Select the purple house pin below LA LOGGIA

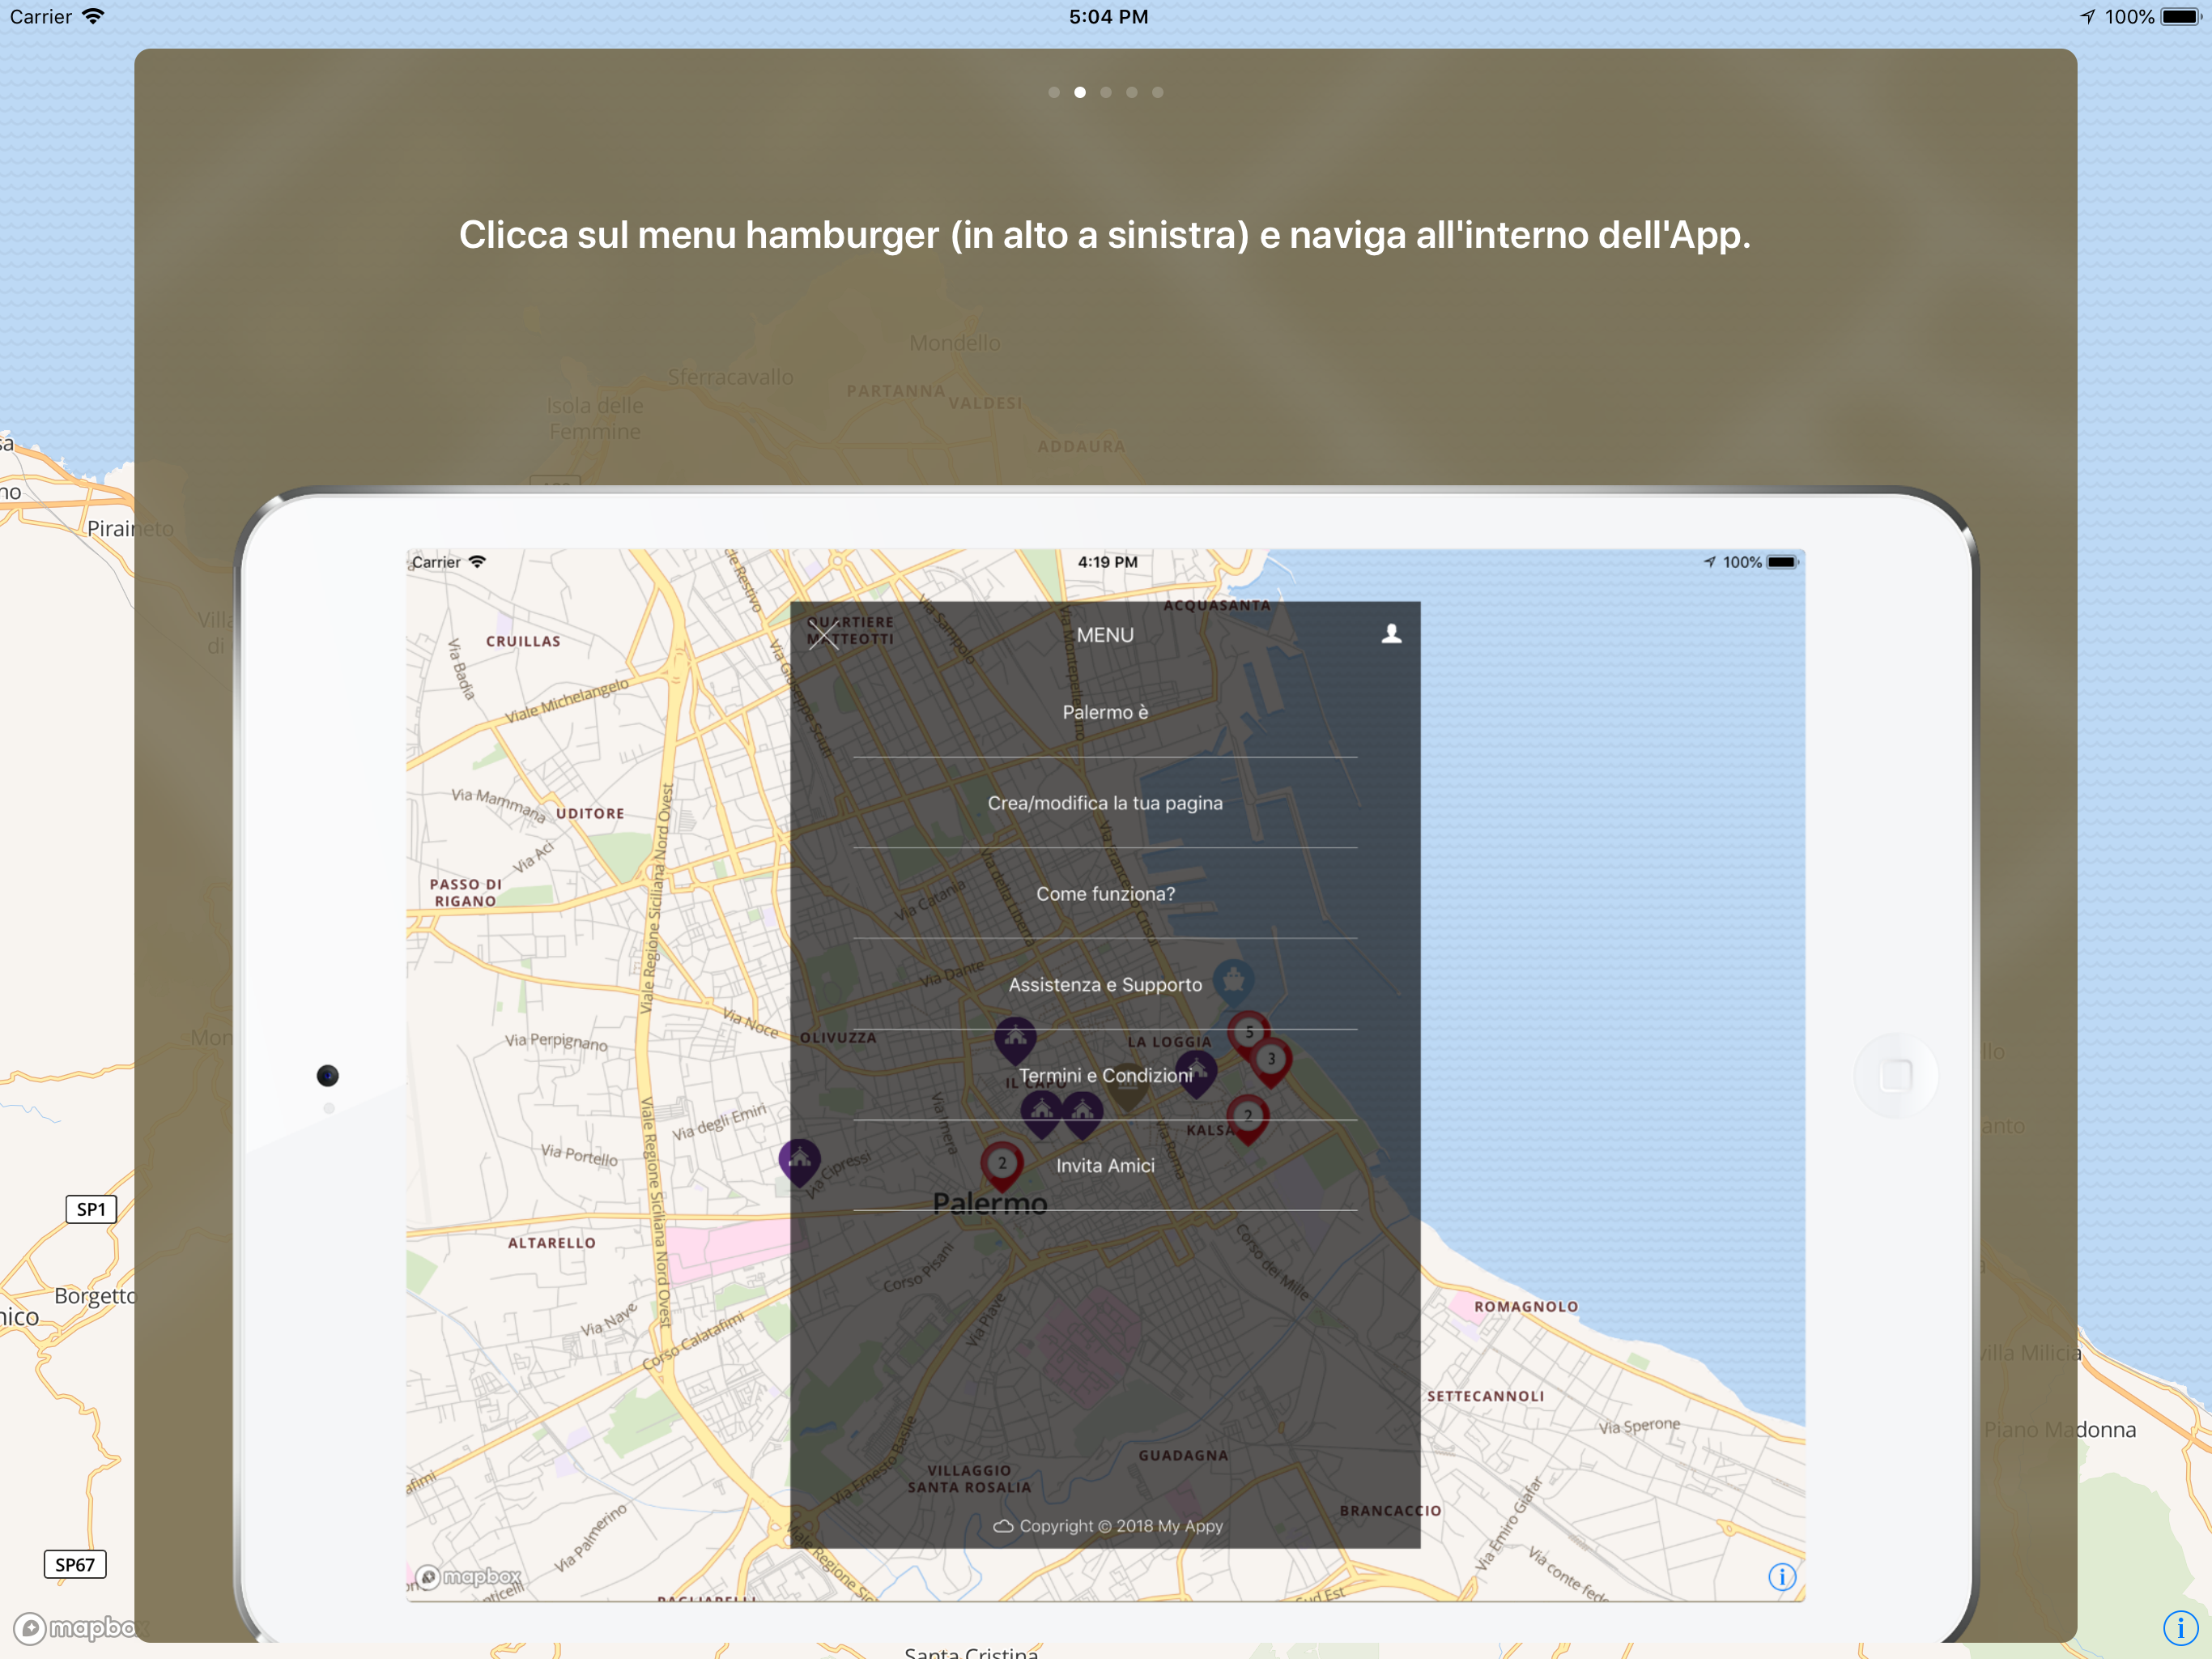tap(1196, 1075)
